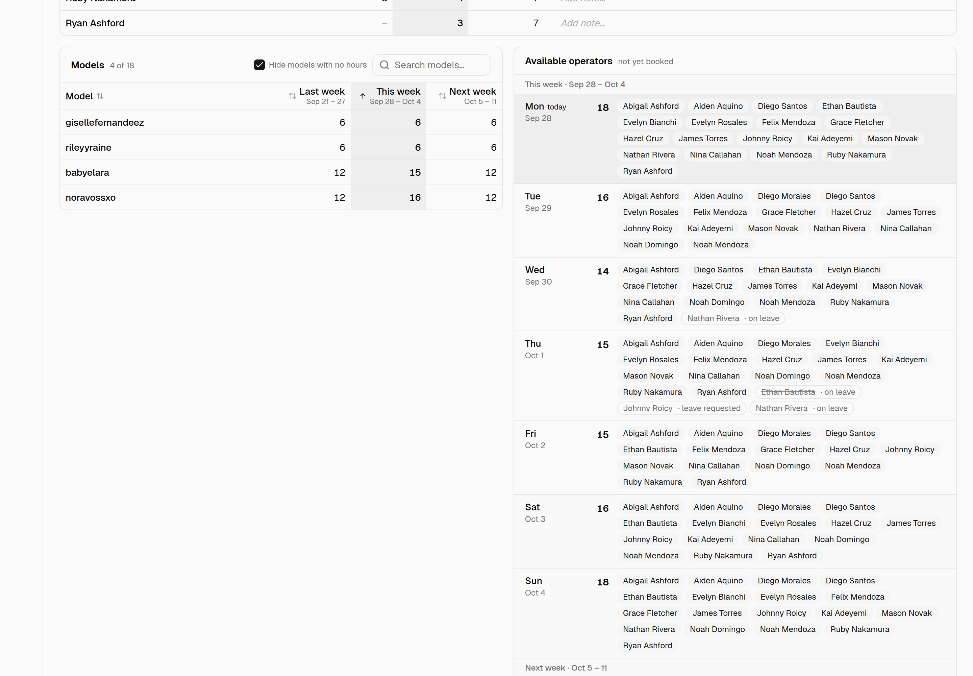The image size is (973, 676).
Task: Select Nina Callahan chip on Saturday
Action: tap(773, 539)
